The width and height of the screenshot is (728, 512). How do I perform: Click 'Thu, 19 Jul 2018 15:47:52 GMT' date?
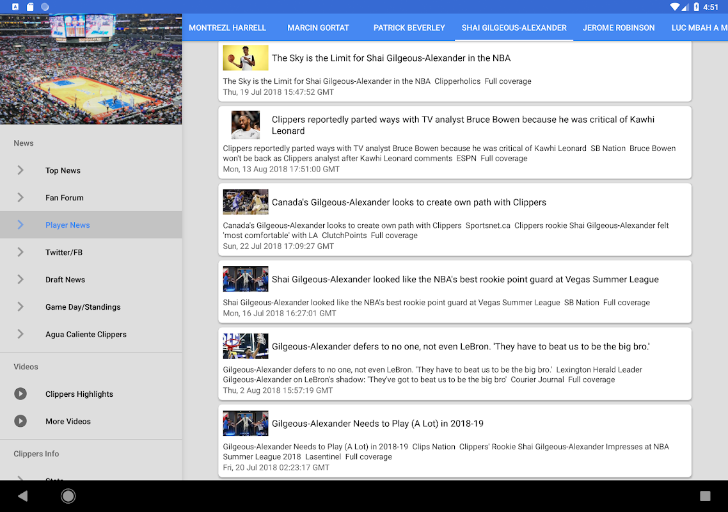click(278, 92)
